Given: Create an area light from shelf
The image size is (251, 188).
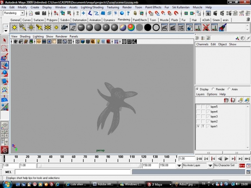Looking at the screenshot, I should coord(48,27).
